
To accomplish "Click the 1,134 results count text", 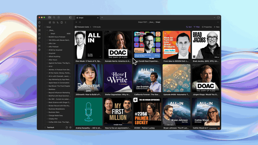I will tap(97, 27).
